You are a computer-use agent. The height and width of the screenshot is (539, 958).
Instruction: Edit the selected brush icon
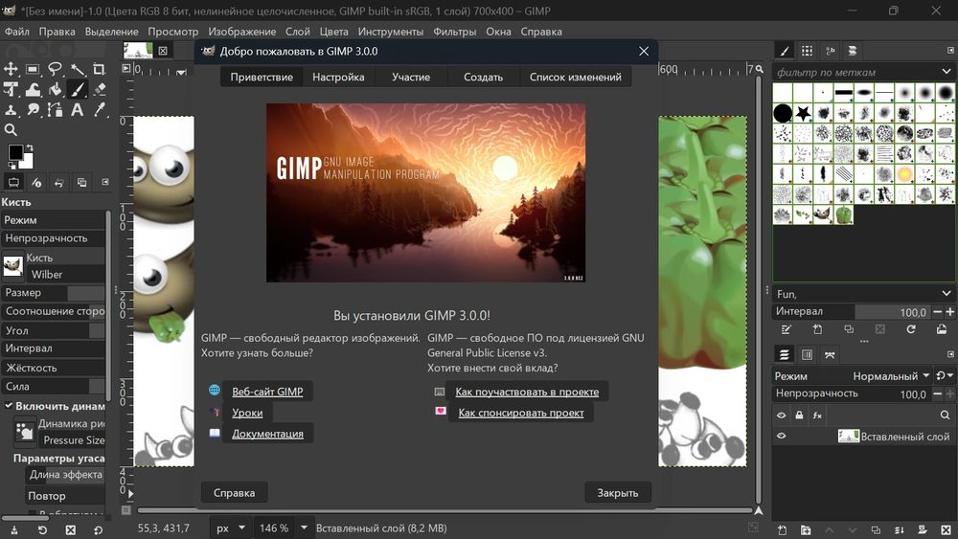tap(787, 329)
